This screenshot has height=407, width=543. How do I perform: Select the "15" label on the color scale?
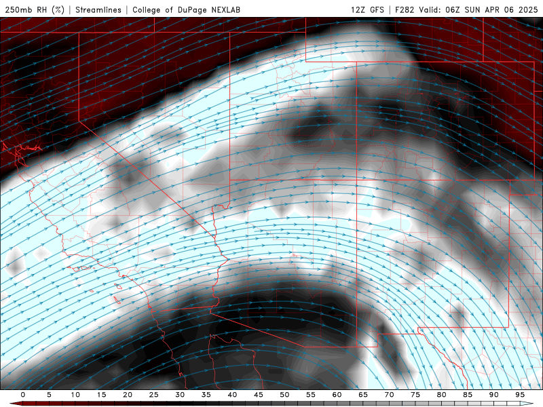point(101,395)
